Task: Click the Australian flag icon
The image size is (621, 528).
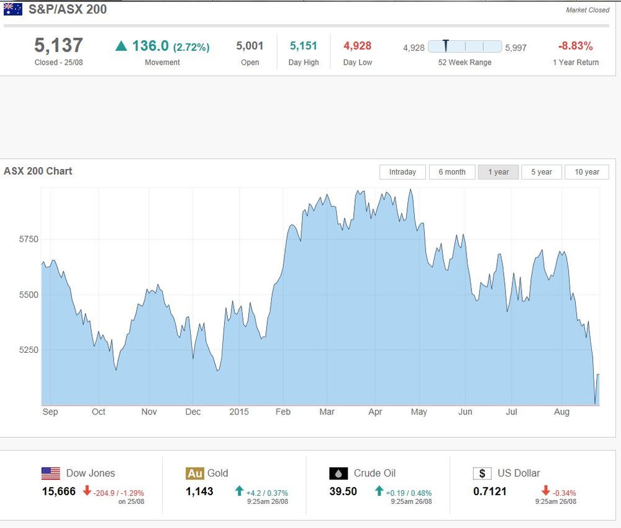Action: tap(12, 9)
